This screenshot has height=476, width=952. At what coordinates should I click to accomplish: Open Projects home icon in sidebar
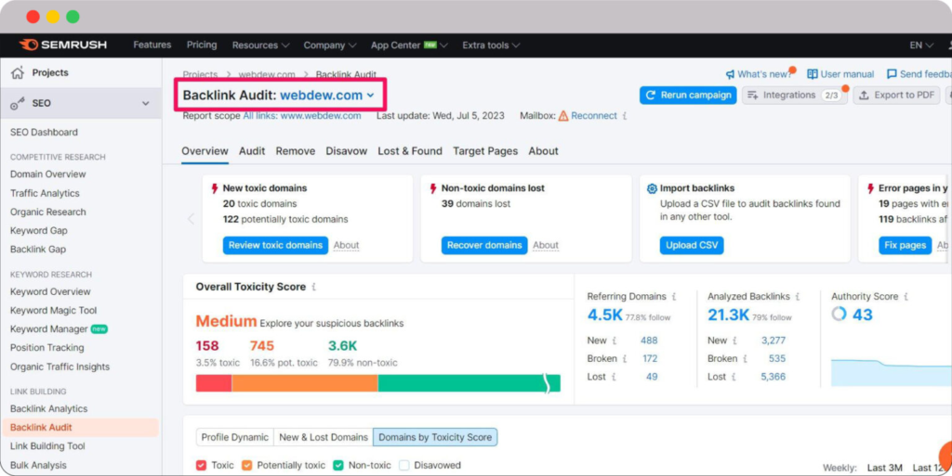(x=17, y=72)
